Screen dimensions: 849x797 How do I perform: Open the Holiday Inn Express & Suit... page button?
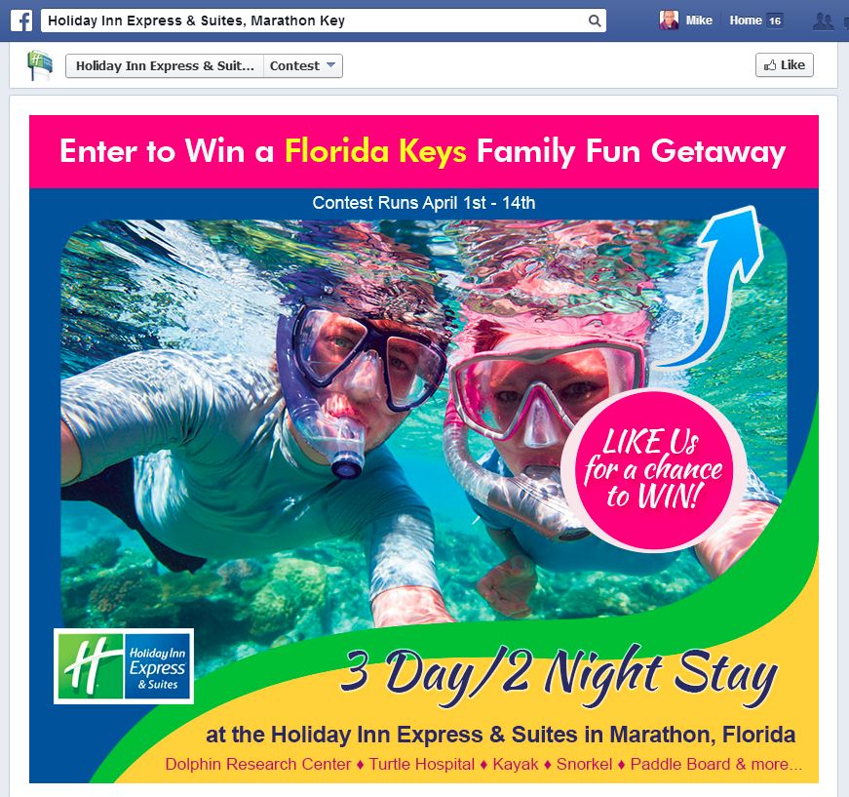[165, 66]
